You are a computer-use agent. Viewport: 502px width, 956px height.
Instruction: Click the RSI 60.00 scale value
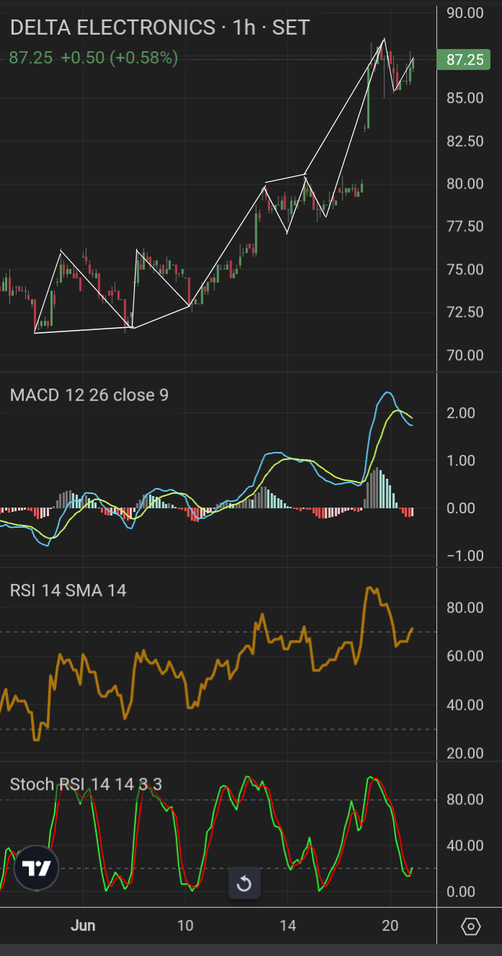(464, 656)
